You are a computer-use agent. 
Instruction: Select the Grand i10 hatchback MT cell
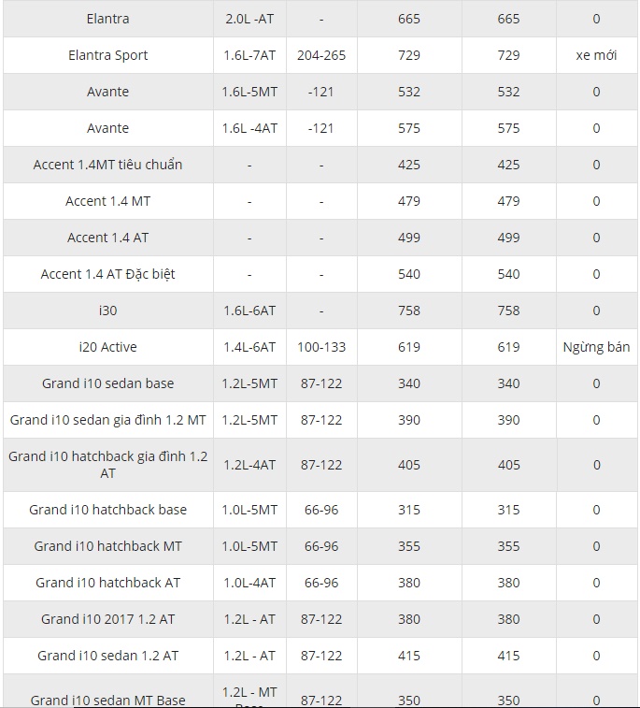(108, 546)
